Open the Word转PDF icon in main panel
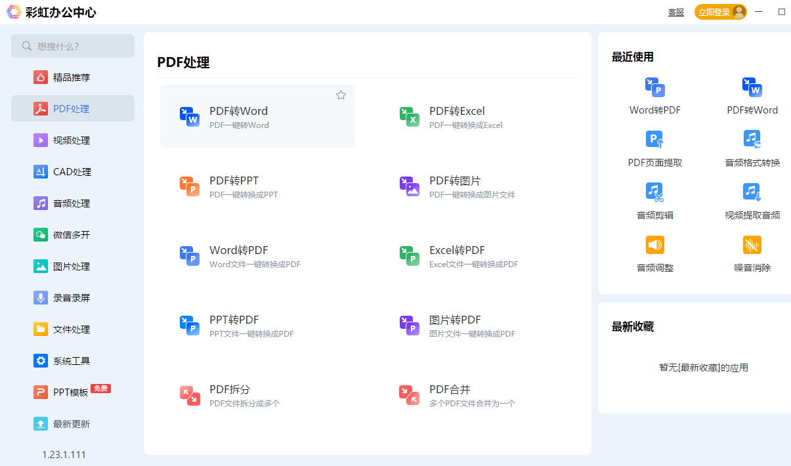The height and width of the screenshot is (466, 791). (190, 256)
